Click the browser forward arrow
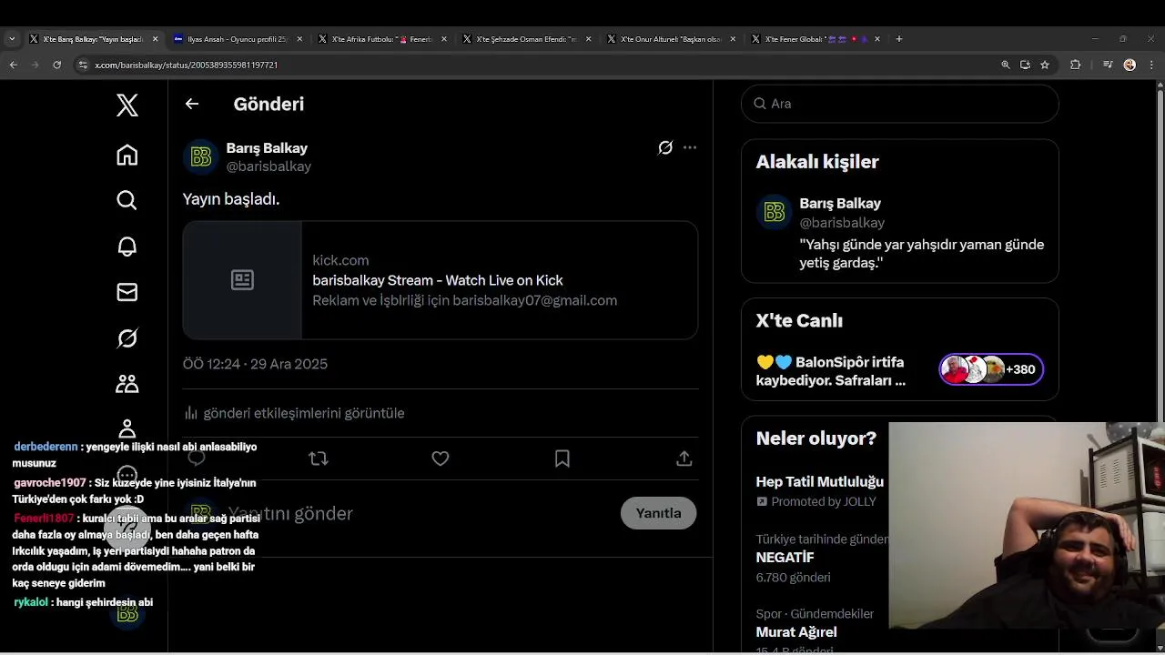Image resolution: width=1165 pixels, height=655 pixels. (35, 65)
